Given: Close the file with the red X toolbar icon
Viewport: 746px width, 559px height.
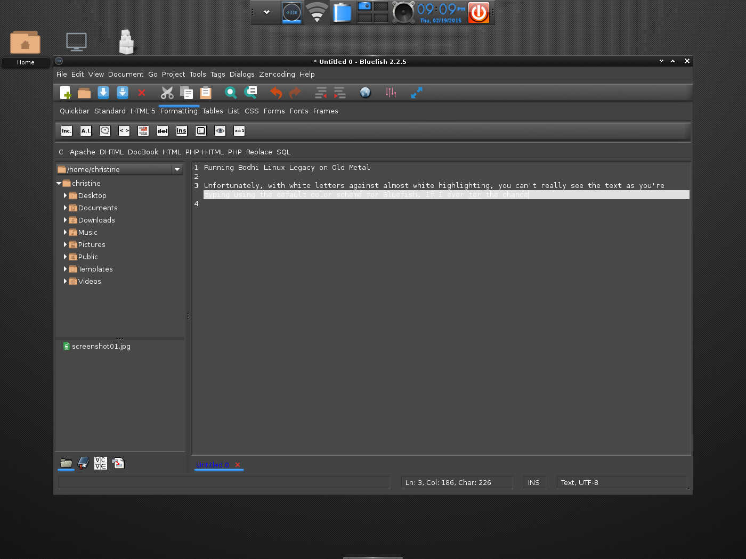Looking at the screenshot, I should pos(142,93).
